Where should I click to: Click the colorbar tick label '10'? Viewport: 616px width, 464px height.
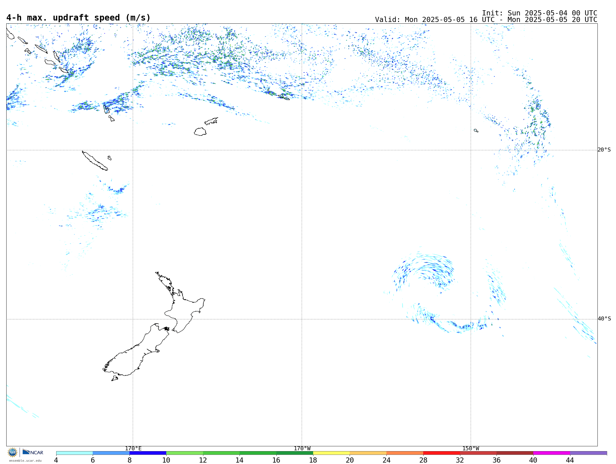pos(166,460)
